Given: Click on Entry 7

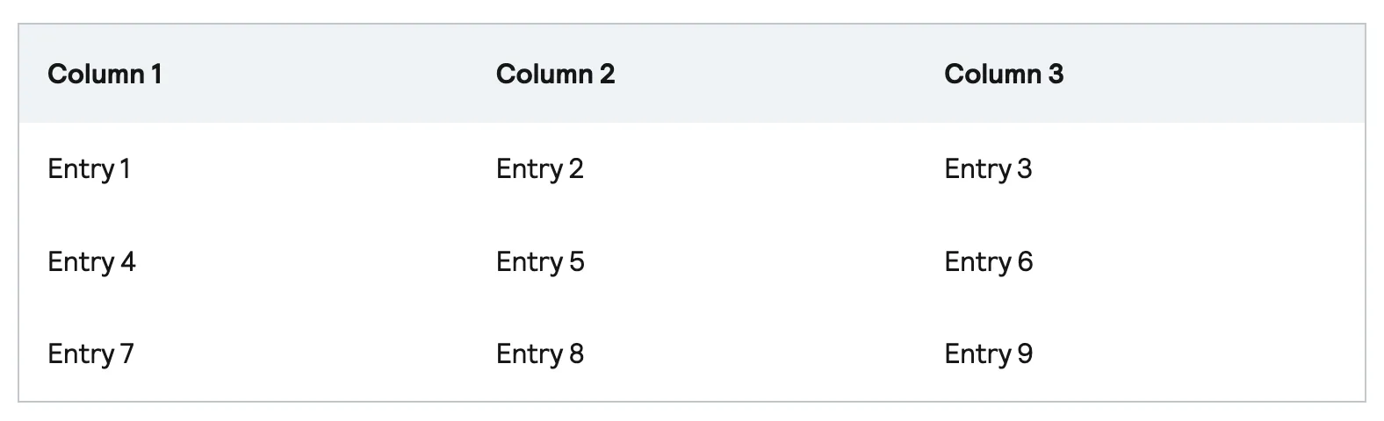Looking at the screenshot, I should [x=90, y=353].
